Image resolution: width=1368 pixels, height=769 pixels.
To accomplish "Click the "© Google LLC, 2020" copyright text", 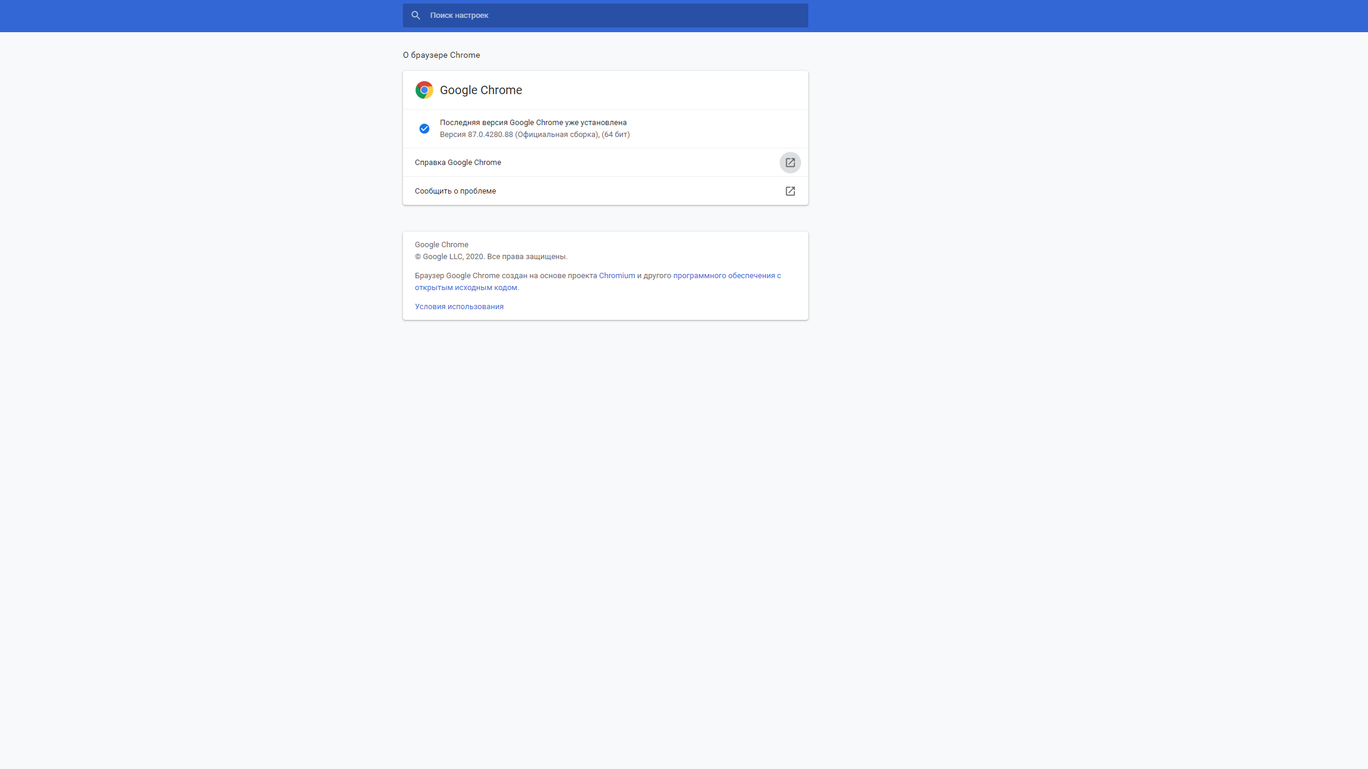I will [x=449, y=257].
